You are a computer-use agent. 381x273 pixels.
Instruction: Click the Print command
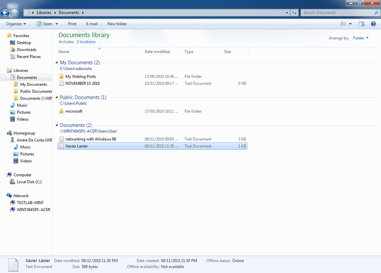click(72, 23)
